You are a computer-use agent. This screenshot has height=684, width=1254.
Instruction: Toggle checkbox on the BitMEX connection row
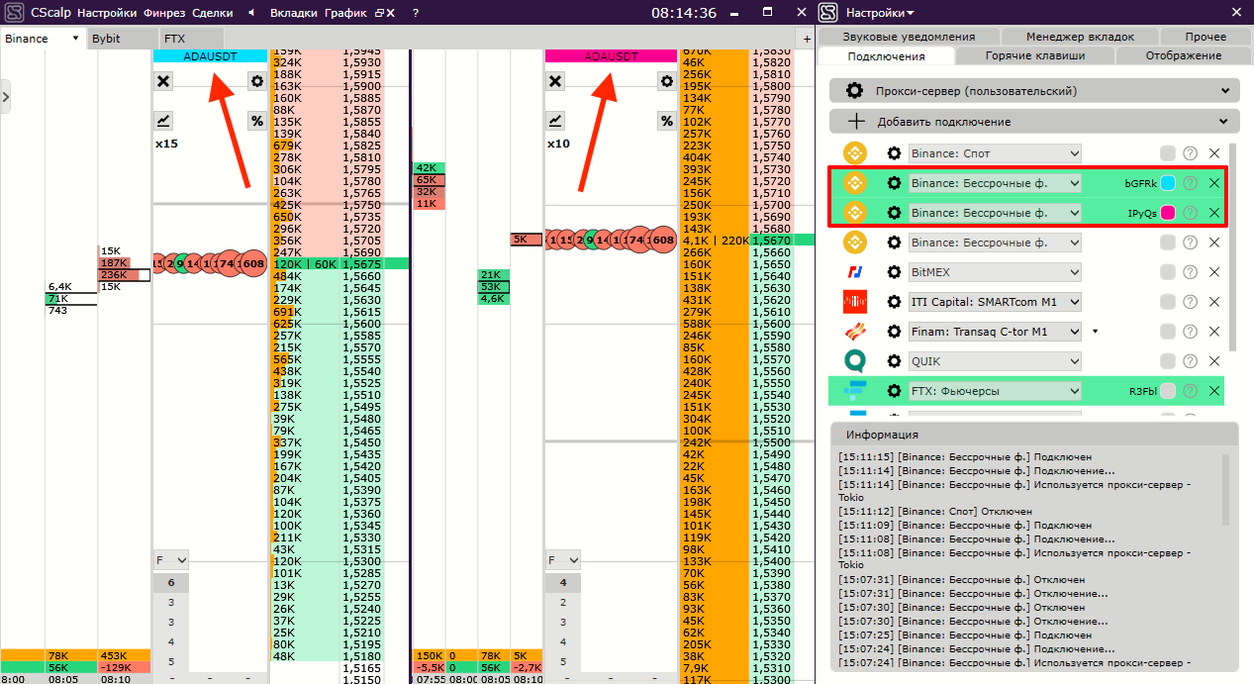click(x=1168, y=272)
